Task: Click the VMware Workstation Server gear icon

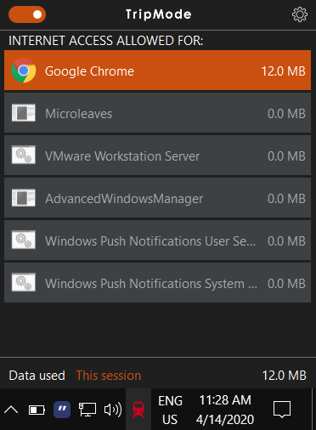Action: [x=24, y=155]
